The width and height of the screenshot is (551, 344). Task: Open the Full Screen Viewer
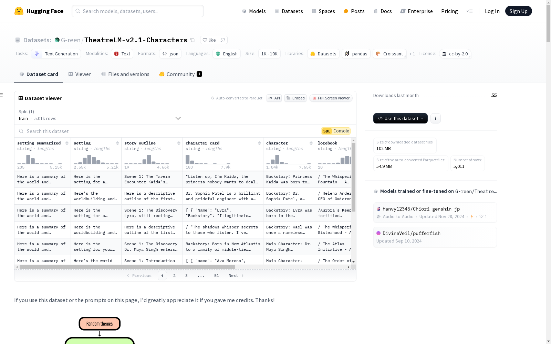pos(331,98)
